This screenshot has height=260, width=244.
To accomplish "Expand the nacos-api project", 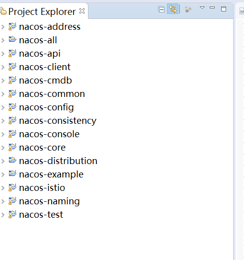I will click(x=3, y=54).
